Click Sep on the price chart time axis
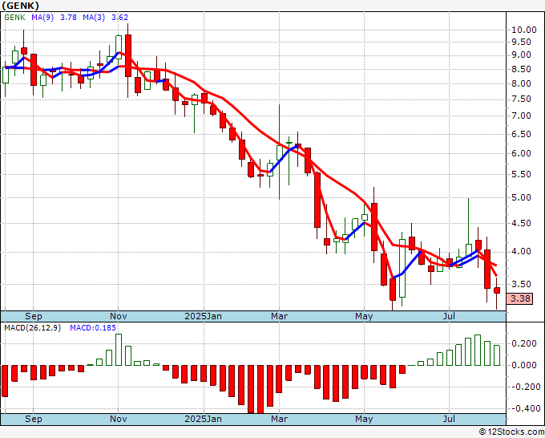 [x=34, y=316]
